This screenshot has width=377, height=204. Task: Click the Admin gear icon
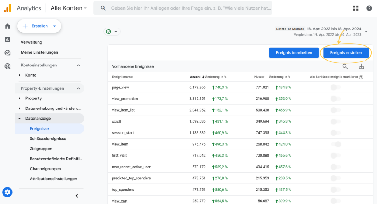point(7,192)
